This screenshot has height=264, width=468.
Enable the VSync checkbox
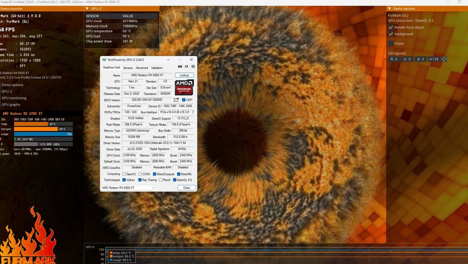tap(391, 43)
